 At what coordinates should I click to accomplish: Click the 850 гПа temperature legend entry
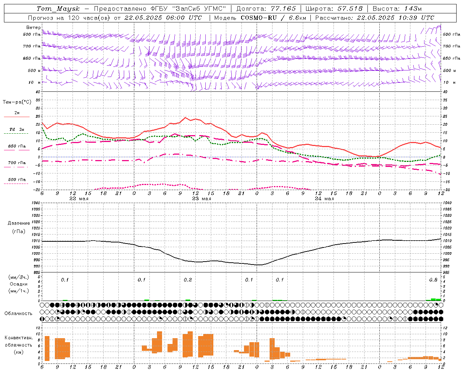click(x=17, y=146)
